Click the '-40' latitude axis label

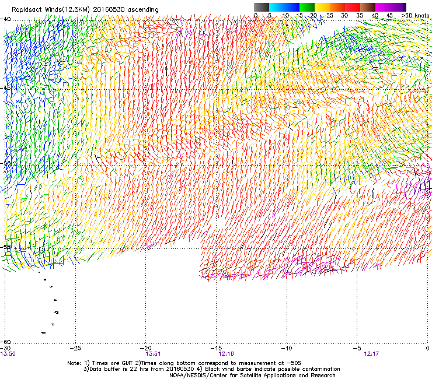coord(6,19)
